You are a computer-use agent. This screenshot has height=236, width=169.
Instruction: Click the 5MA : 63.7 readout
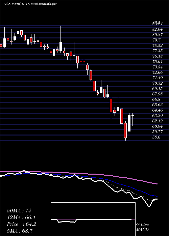(x=20, y=231)
